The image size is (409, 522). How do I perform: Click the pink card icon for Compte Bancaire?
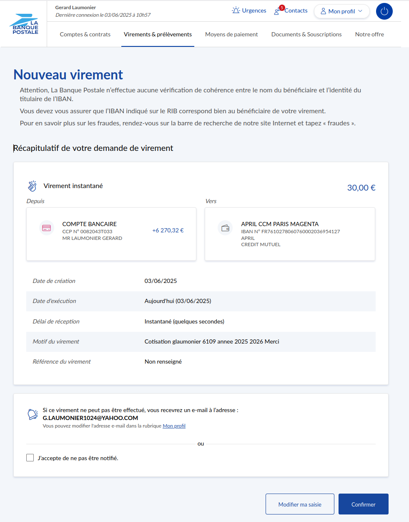(x=47, y=228)
